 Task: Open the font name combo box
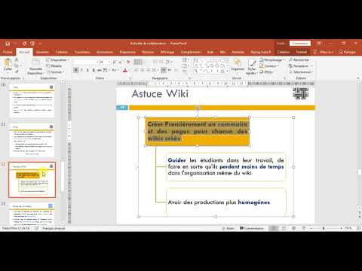pos(86,62)
